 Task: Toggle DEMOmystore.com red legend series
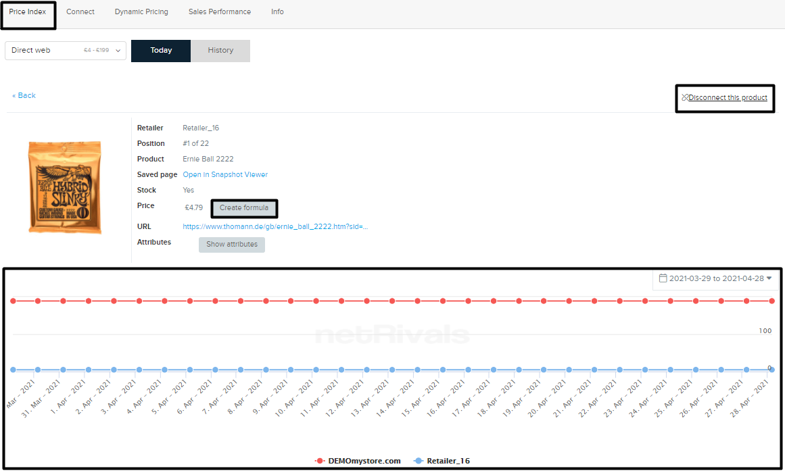(358, 461)
